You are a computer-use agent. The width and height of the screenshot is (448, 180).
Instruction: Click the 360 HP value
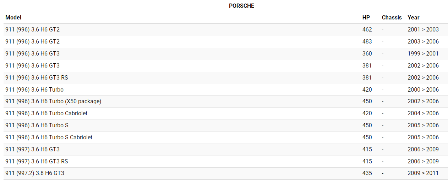[367, 54]
